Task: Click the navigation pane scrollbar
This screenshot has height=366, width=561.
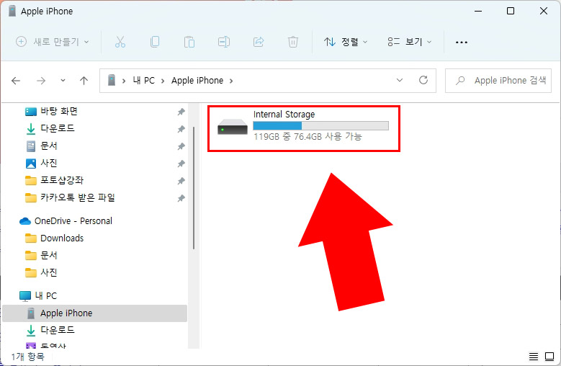Action: (194, 188)
